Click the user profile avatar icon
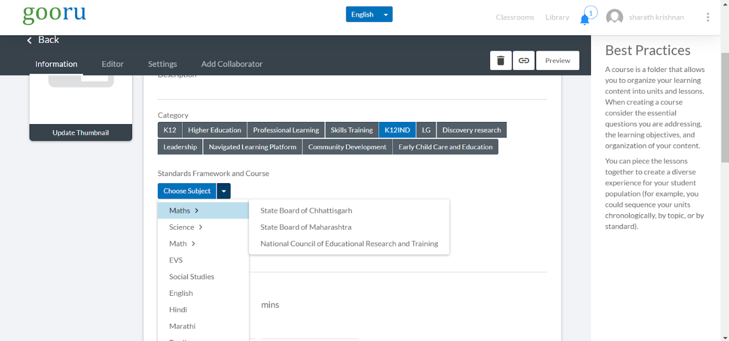This screenshot has height=341, width=729. coord(614,17)
